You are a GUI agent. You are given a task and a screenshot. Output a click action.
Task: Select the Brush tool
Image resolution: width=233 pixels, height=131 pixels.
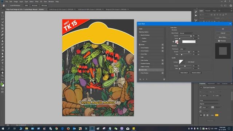coord(3,38)
